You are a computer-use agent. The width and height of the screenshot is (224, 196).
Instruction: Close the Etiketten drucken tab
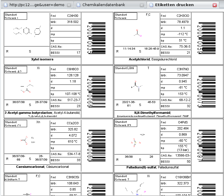[x=215, y=5]
